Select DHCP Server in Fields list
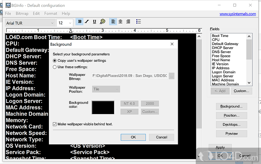 pos(223,48)
